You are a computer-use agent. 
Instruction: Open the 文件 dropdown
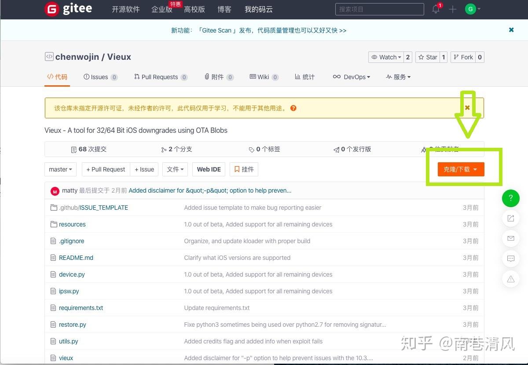[175, 169]
